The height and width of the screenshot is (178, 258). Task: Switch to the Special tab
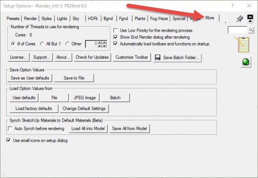click(x=179, y=19)
